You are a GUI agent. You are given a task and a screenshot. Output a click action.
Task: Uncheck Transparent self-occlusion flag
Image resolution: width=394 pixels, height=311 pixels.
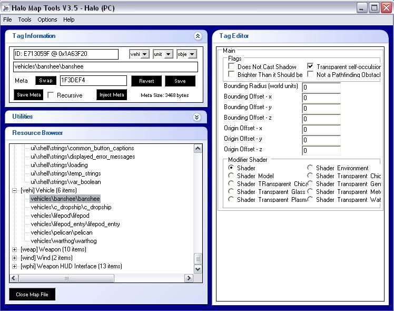[310, 66]
